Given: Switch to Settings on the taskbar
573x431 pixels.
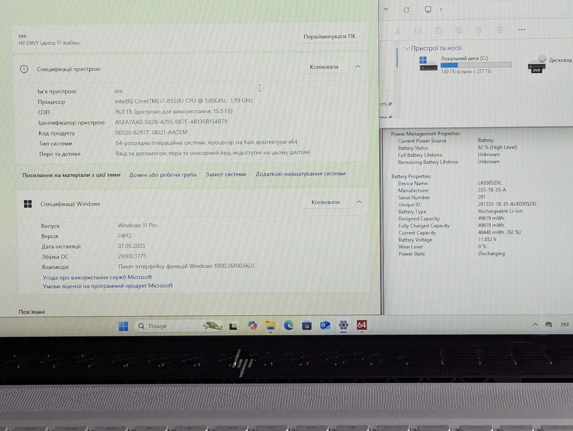Looking at the screenshot, I should [x=343, y=325].
